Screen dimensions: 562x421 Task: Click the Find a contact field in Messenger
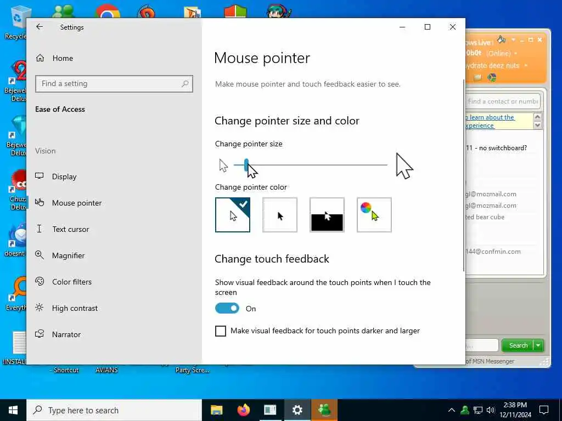[503, 101]
